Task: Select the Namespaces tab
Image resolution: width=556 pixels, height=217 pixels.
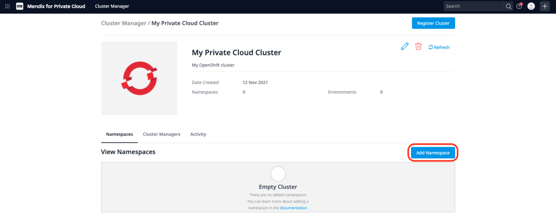Action: click(x=120, y=134)
